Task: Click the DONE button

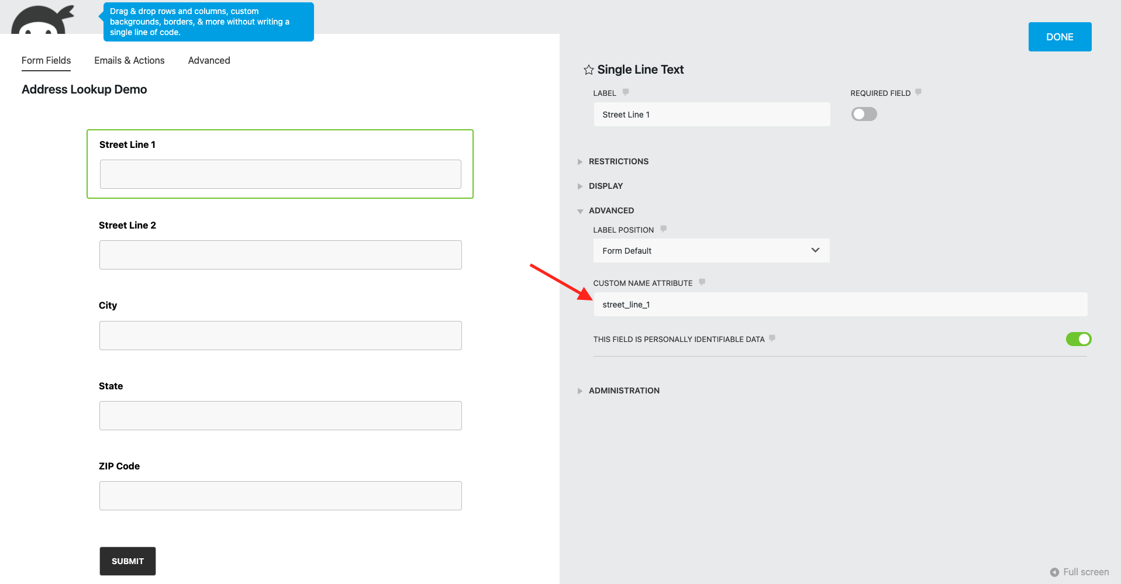Action: click(x=1059, y=36)
